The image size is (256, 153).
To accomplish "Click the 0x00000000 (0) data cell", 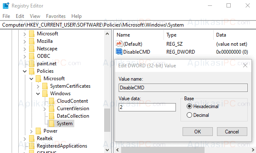I will pos(232,52).
